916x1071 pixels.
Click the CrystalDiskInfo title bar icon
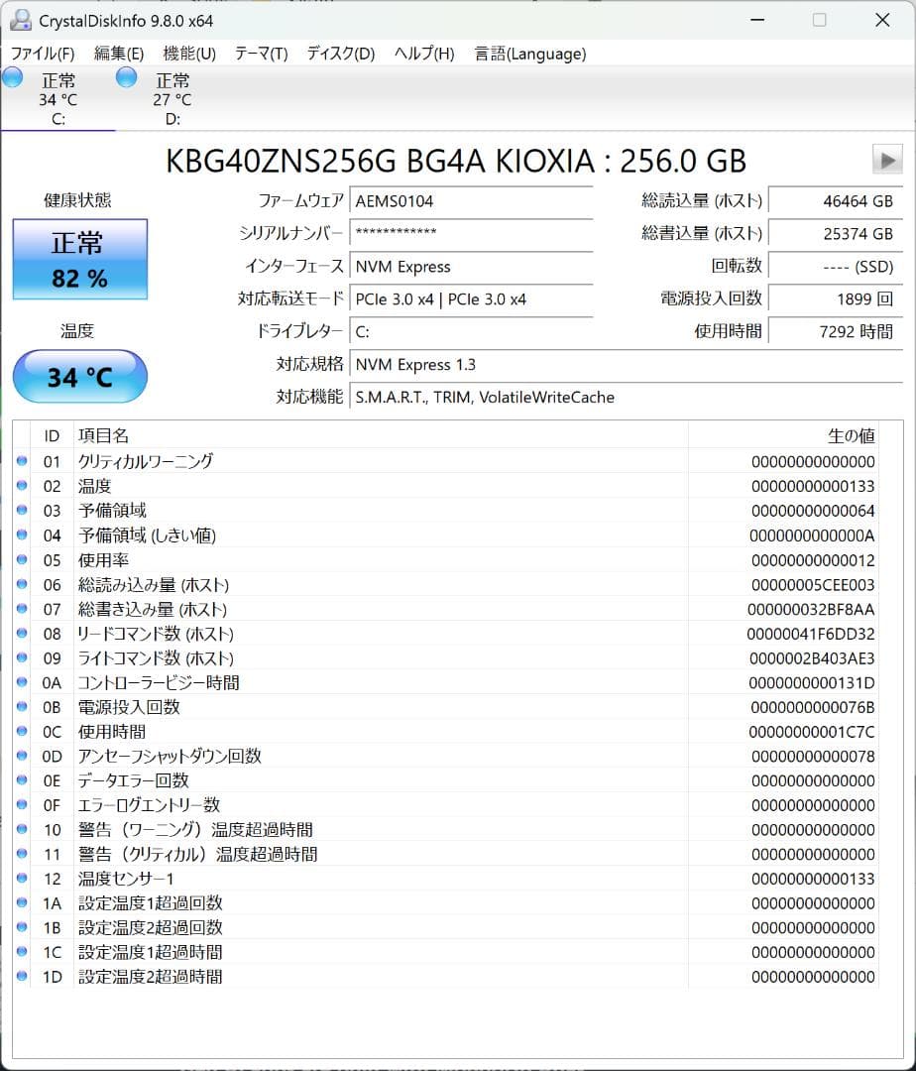pyautogui.click(x=21, y=20)
